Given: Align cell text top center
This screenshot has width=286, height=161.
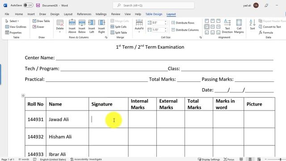Looking at the screenshot, I should coord(213,21).
